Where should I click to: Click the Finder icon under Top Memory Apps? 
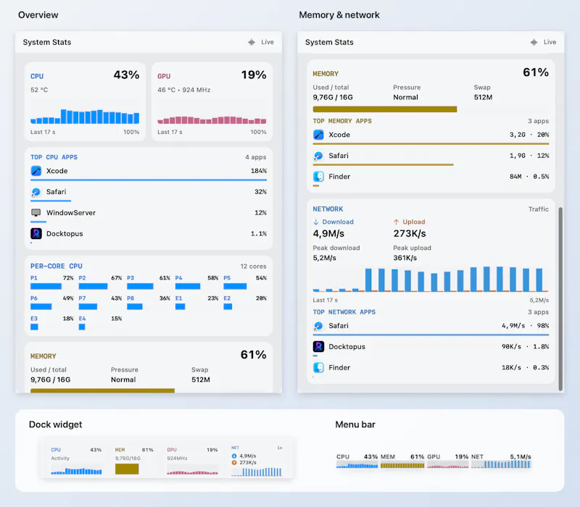(318, 177)
